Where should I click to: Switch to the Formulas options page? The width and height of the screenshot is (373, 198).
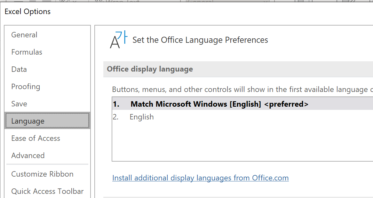27,52
